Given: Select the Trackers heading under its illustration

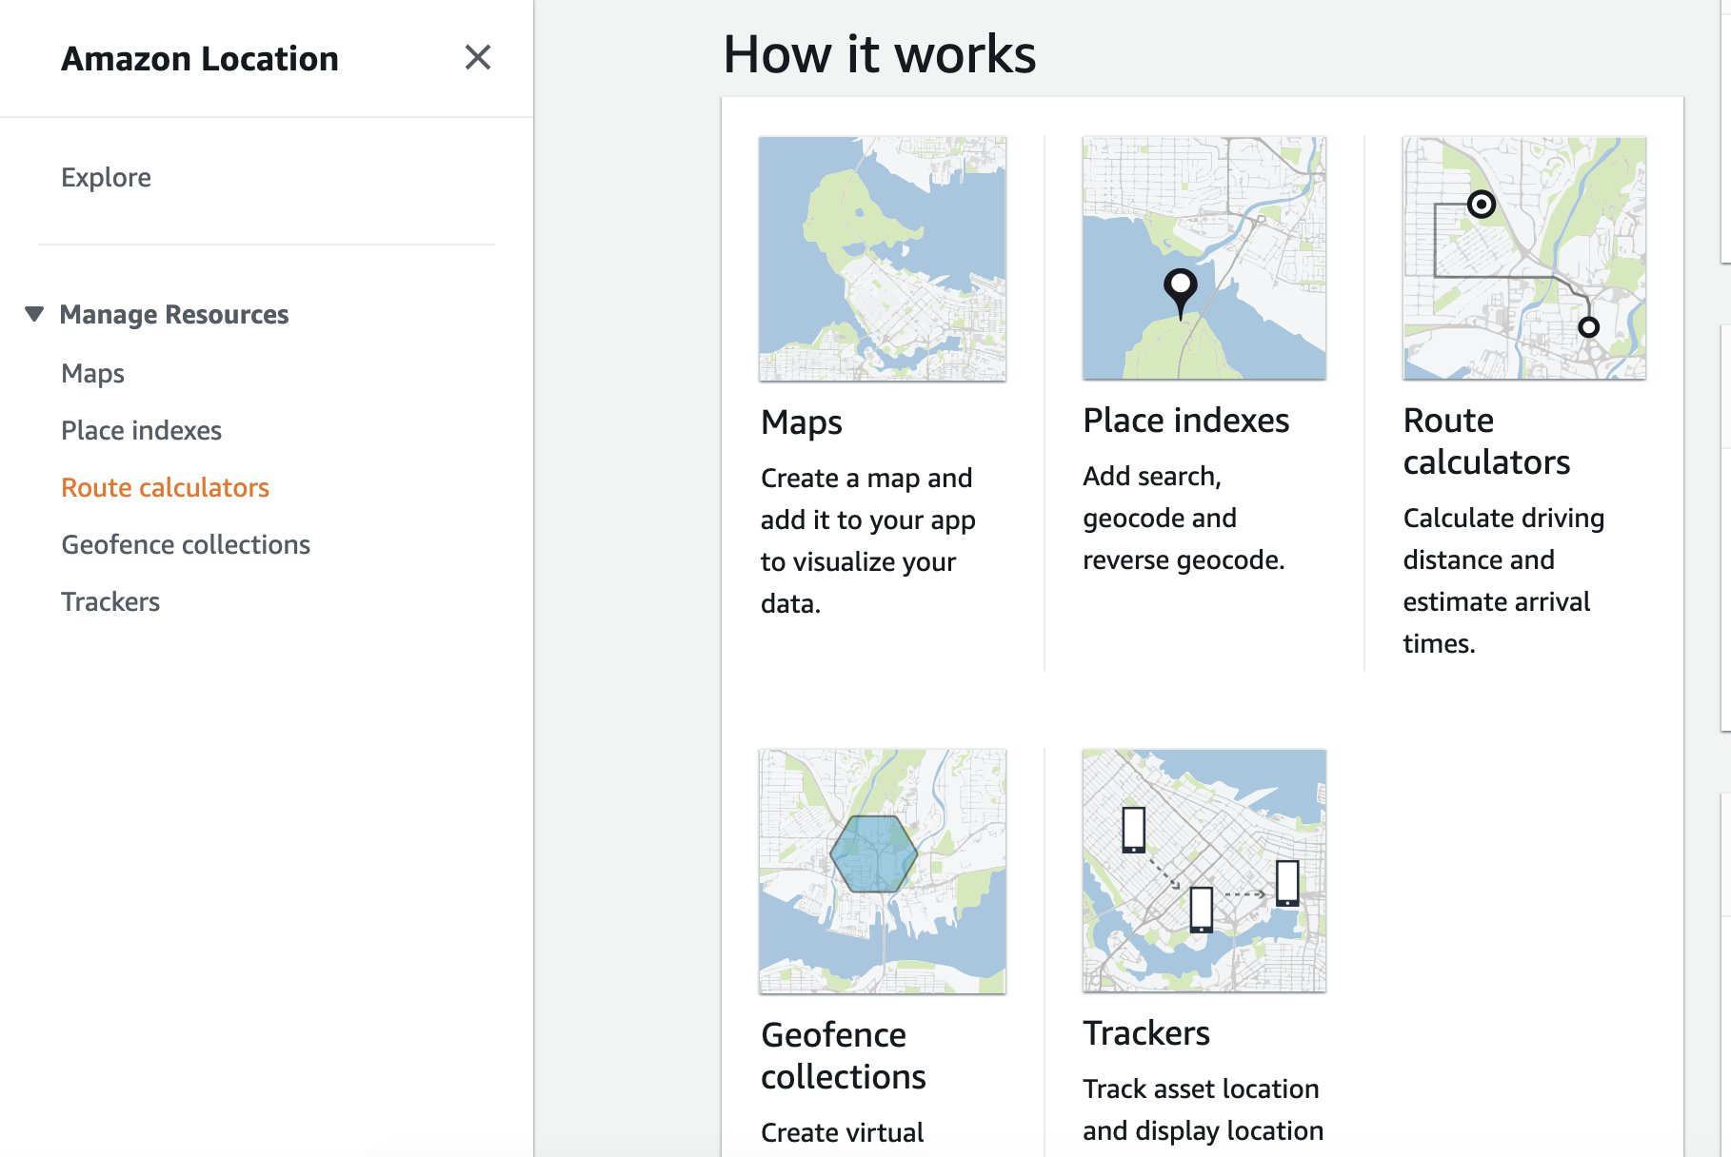Looking at the screenshot, I should click(x=1146, y=1032).
